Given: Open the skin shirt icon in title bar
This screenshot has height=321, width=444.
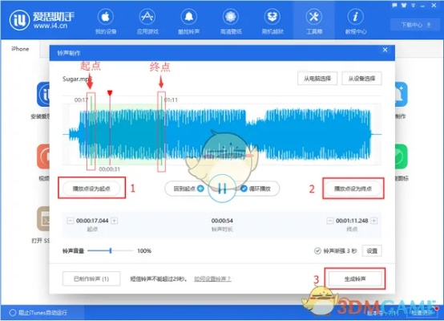Looking at the screenshot, I should [404, 5].
